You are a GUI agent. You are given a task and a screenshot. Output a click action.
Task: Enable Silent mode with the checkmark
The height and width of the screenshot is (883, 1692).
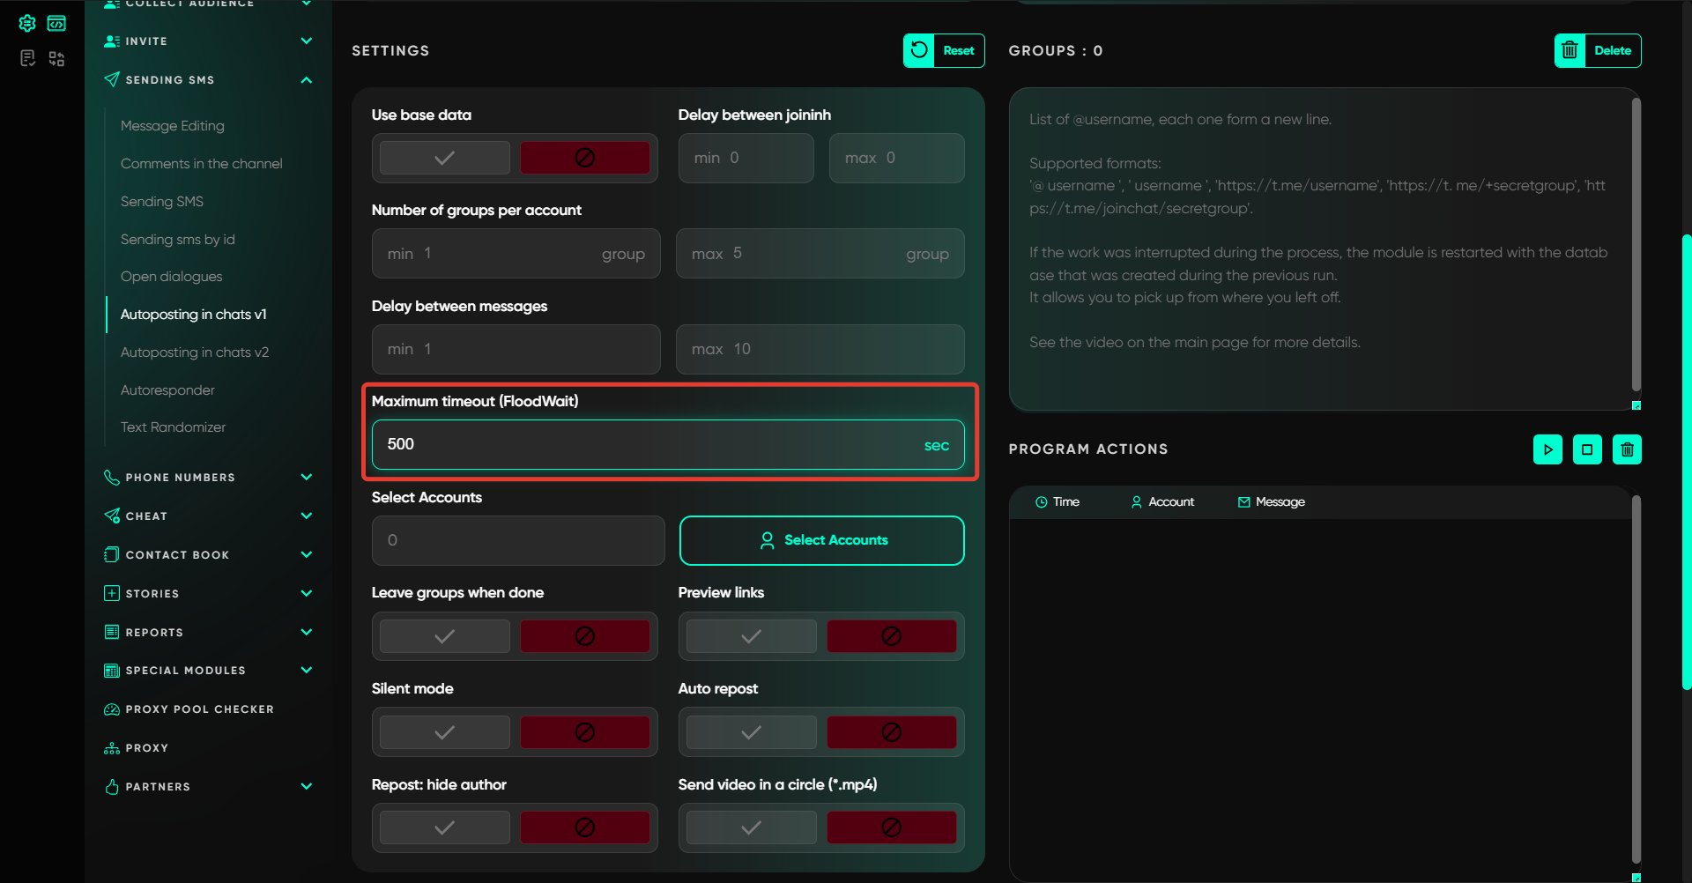[445, 732]
